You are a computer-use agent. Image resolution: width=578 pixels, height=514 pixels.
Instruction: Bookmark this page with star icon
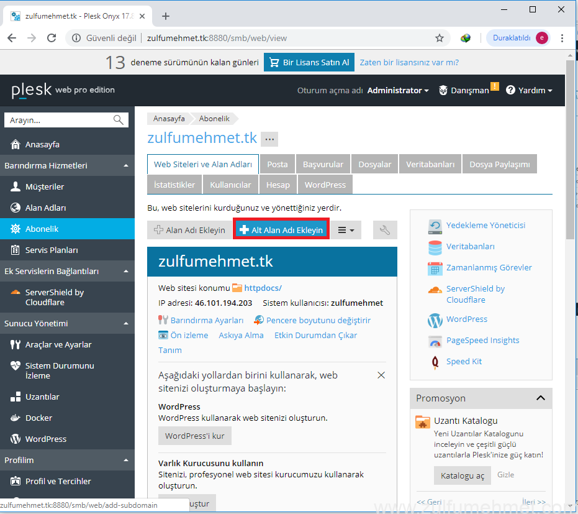click(440, 38)
